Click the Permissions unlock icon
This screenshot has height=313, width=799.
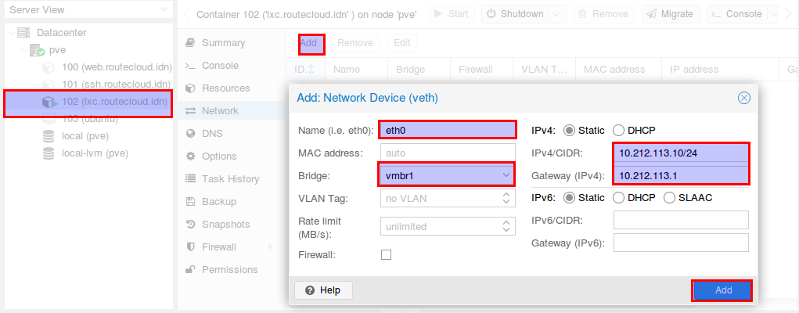(x=190, y=269)
